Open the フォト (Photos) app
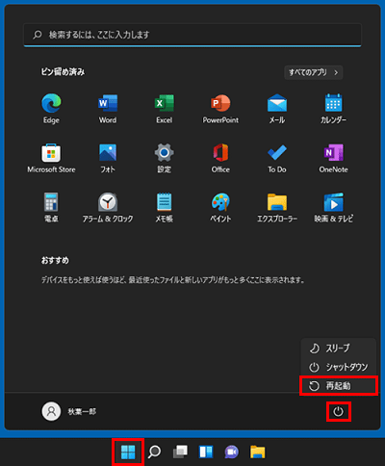385x466 pixels. [108, 158]
